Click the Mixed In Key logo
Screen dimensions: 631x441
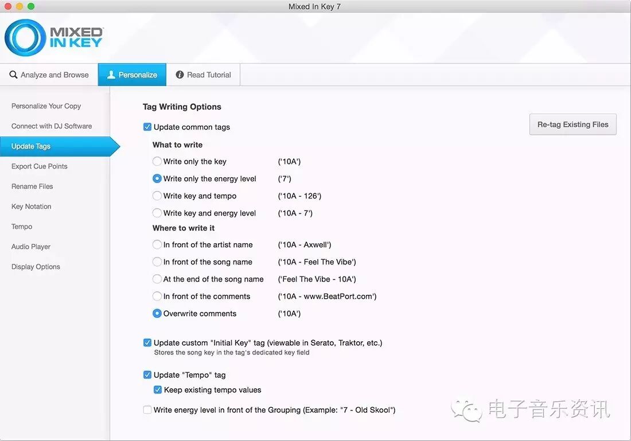[54, 37]
